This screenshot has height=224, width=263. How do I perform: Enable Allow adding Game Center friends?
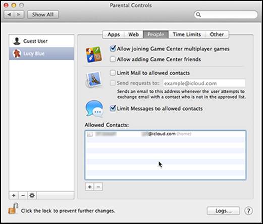coord(113,59)
